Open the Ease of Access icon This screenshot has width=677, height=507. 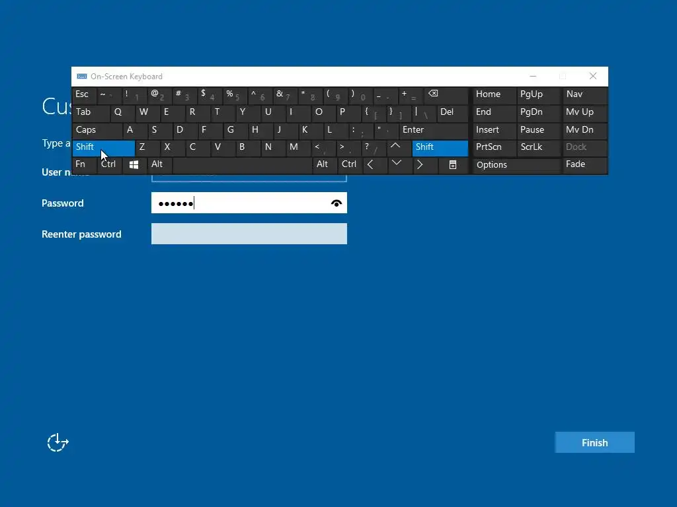point(58,442)
